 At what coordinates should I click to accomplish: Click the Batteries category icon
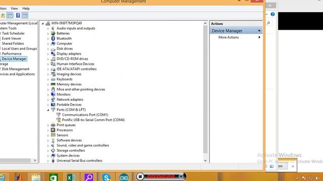click(x=53, y=33)
